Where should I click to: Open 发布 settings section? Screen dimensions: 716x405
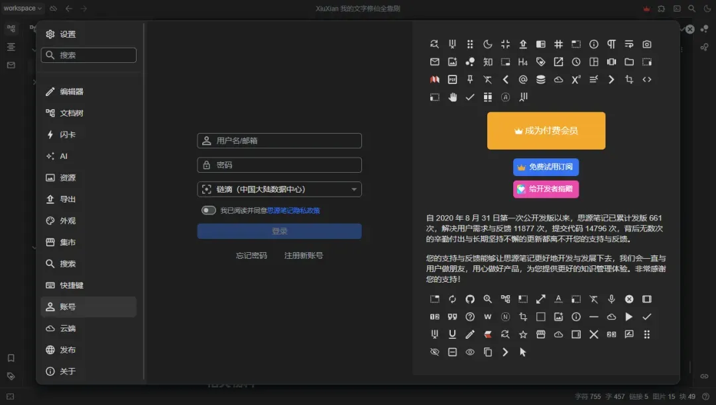[89, 350]
